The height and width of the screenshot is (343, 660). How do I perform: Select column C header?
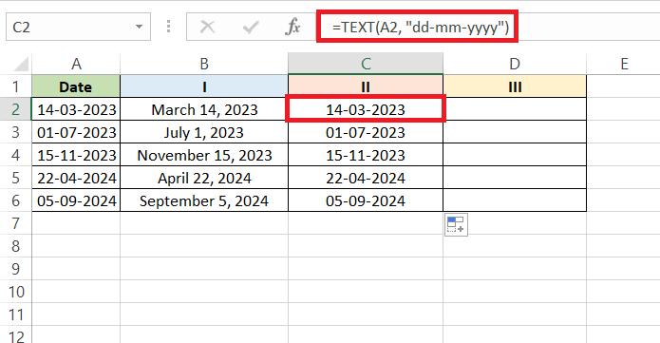pyautogui.click(x=366, y=64)
